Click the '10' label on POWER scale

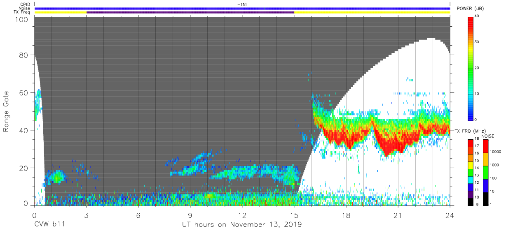[x=477, y=94]
